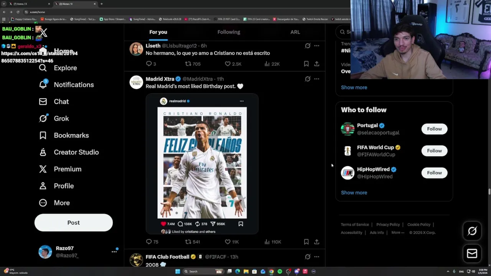This screenshot has width=491, height=276.
Task: Open floating Grok button
Action: tap(472, 231)
